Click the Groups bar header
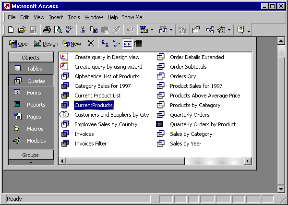The width and height of the screenshot is (288, 205). 31,155
